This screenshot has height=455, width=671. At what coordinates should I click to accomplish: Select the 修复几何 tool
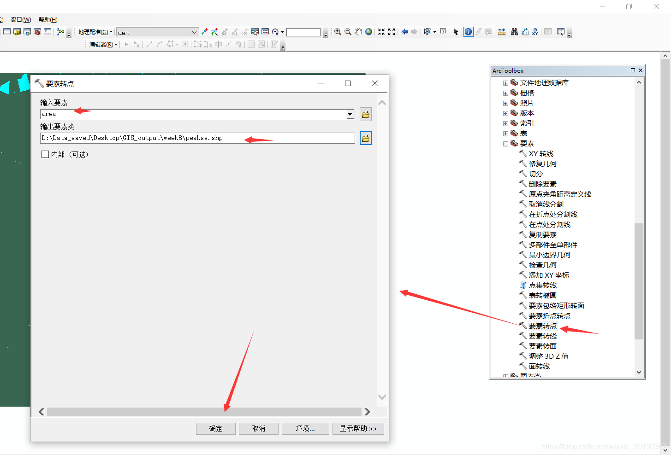point(538,164)
